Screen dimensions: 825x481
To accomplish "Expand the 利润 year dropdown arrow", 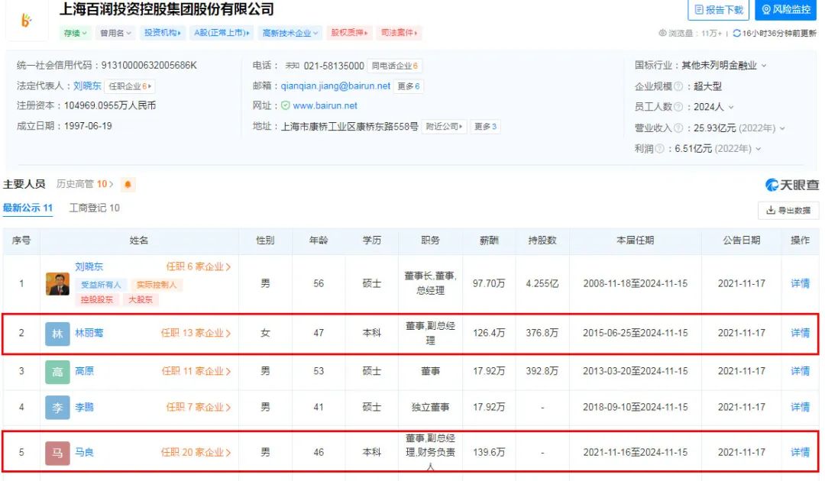I will tap(759, 149).
